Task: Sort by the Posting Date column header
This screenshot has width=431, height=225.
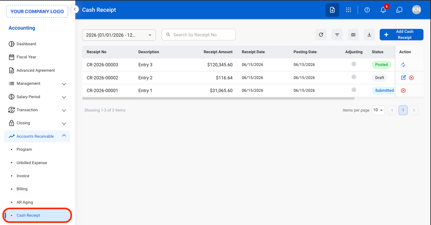Action: [x=305, y=52]
